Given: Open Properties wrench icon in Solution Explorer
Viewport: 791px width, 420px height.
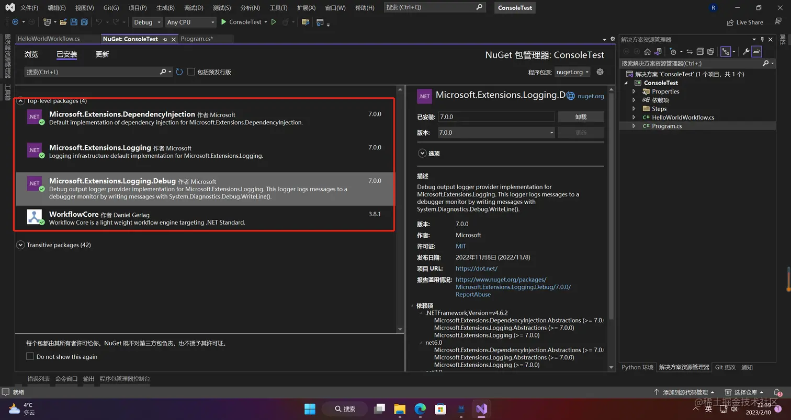Looking at the screenshot, I should 746,51.
